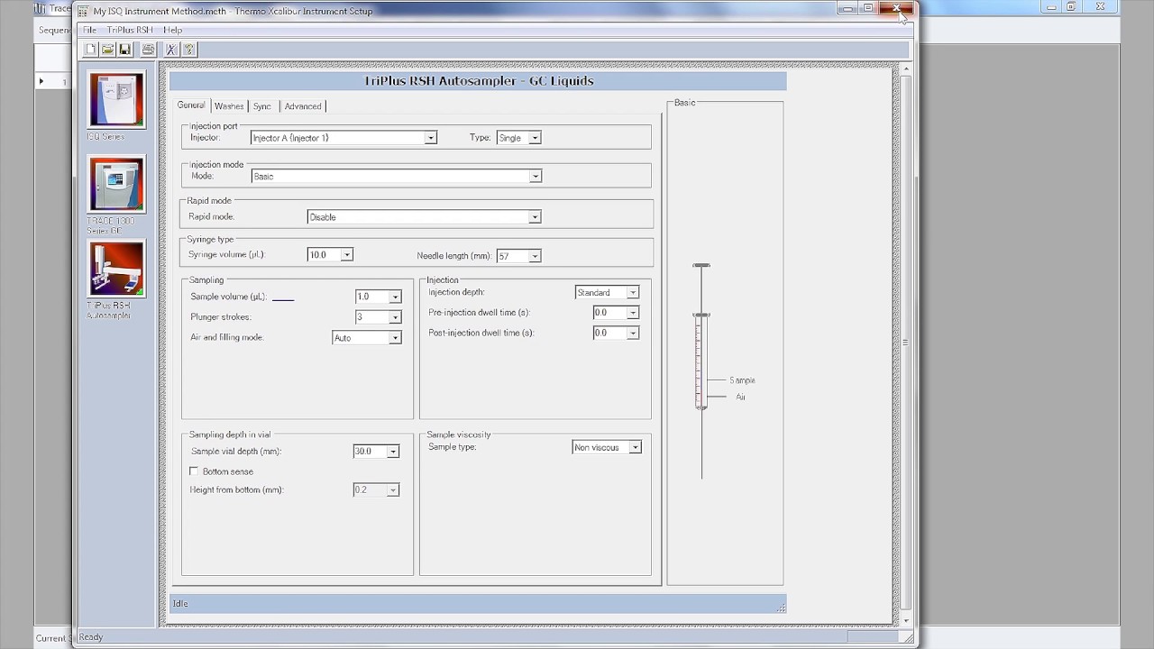The width and height of the screenshot is (1154, 649).
Task: Click the Print toolbar icon
Action: [148, 50]
